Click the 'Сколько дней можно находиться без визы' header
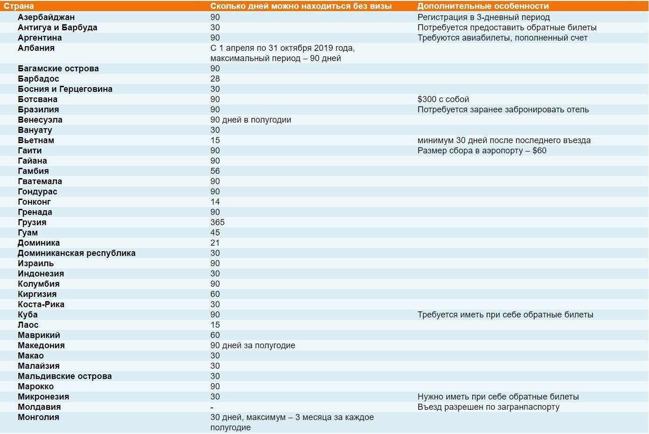 point(301,6)
